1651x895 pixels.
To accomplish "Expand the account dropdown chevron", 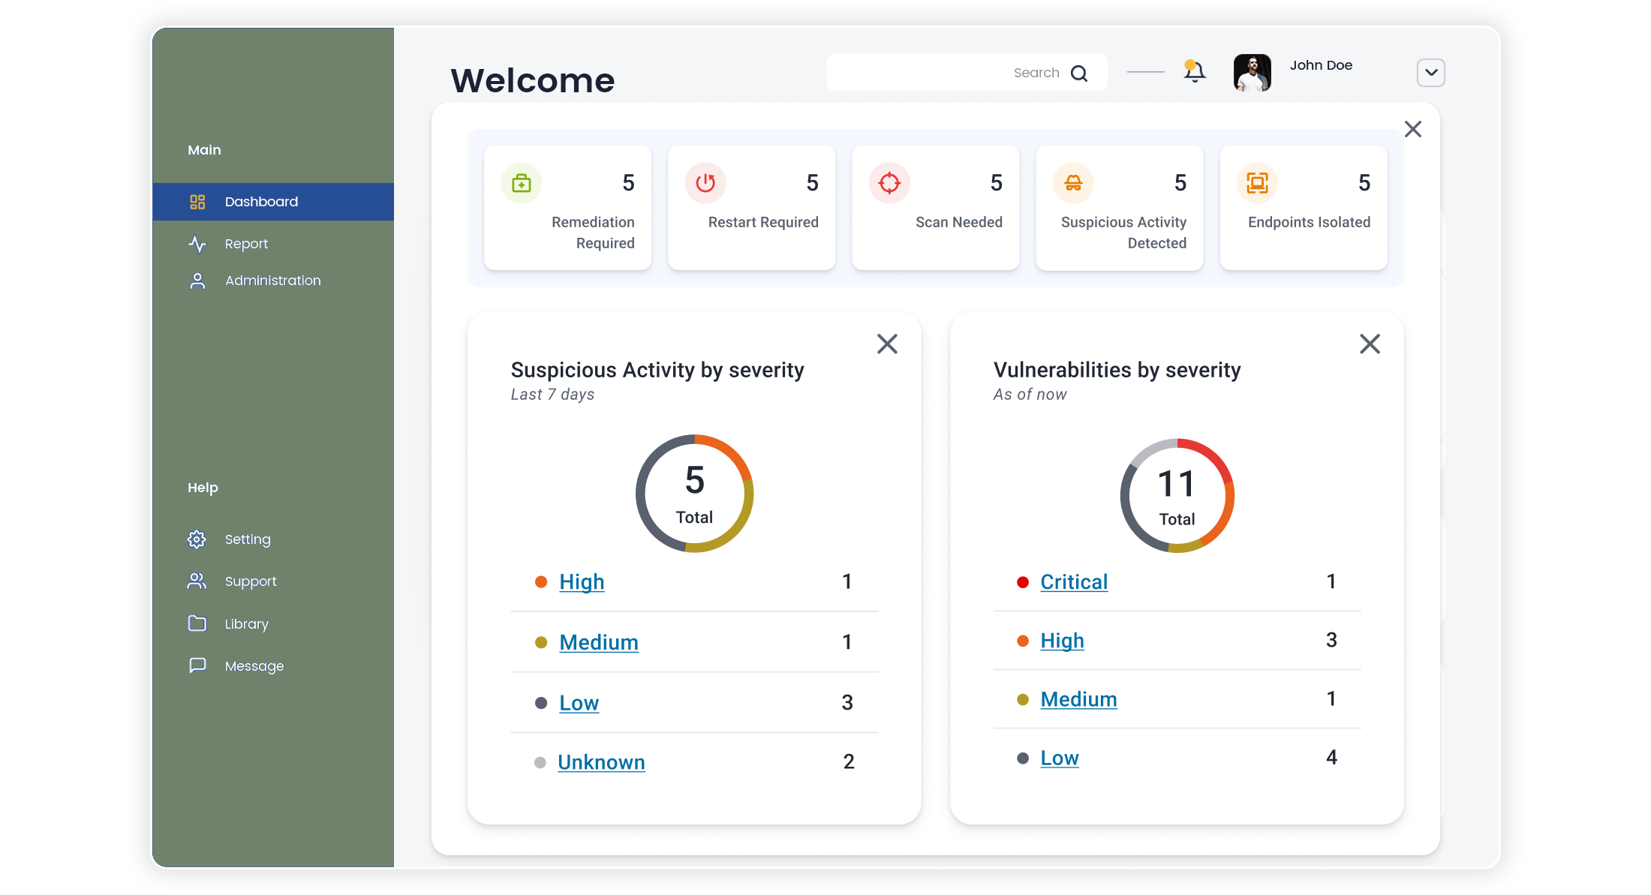I will [x=1430, y=72].
